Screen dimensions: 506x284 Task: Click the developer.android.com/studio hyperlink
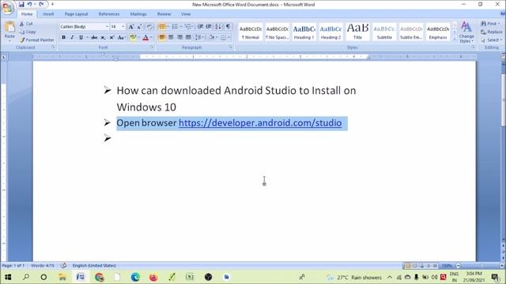(x=260, y=123)
